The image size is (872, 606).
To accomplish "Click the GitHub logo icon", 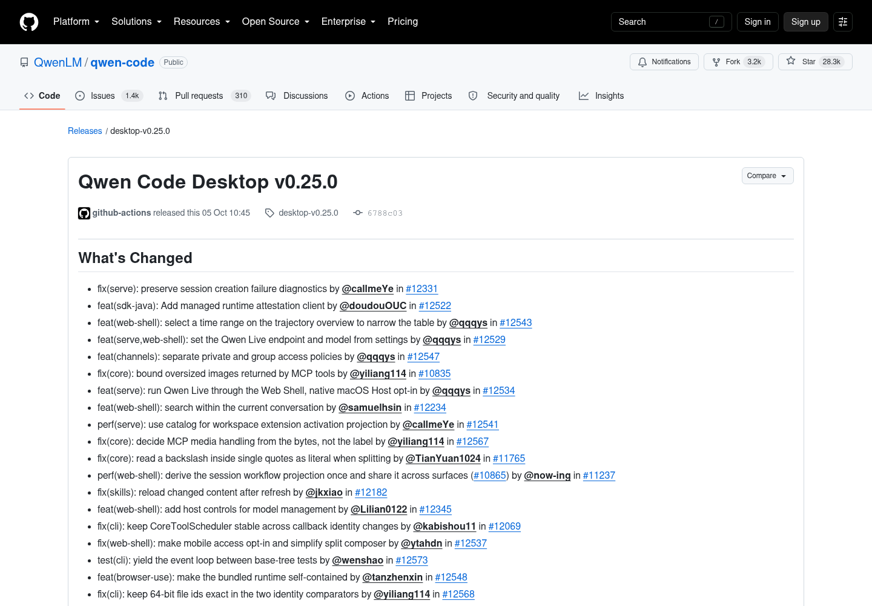I will tap(29, 22).
